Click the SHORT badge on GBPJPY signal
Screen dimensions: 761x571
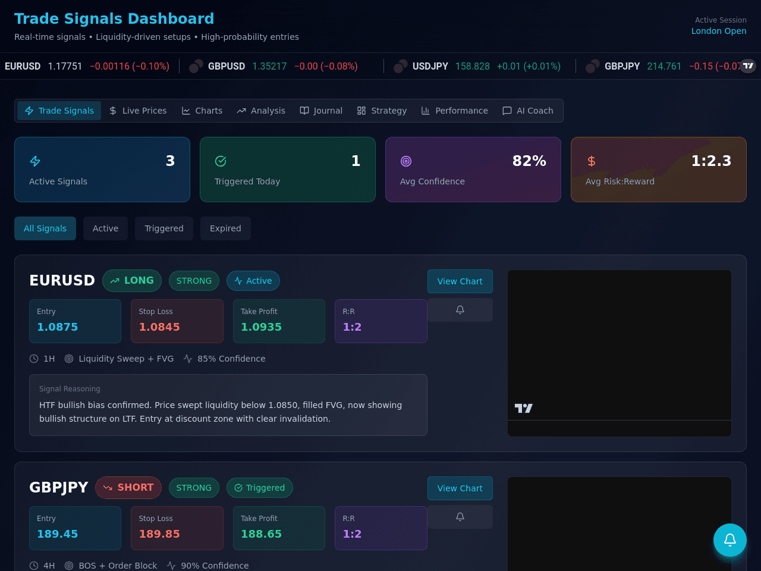click(x=128, y=488)
